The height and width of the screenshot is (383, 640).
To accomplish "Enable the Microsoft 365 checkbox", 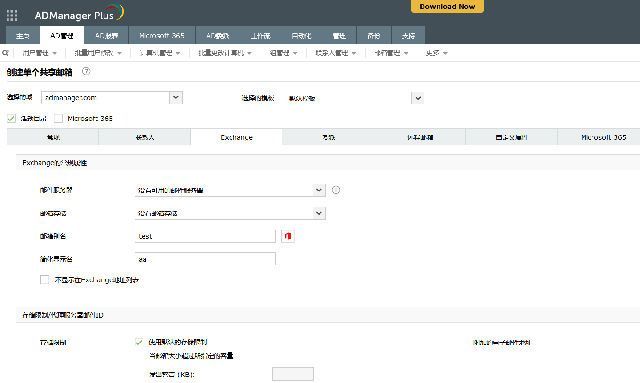I will click(58, 119).
